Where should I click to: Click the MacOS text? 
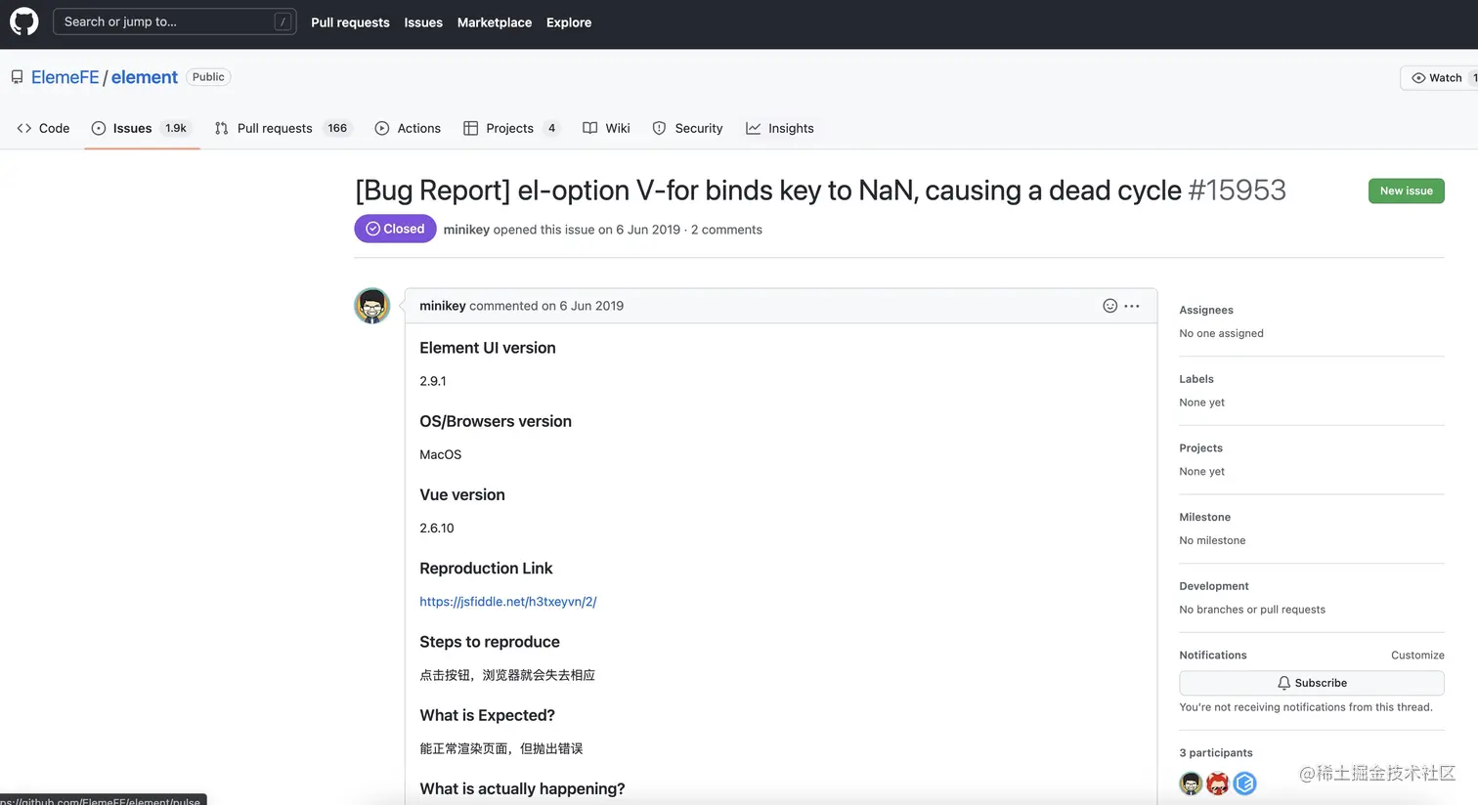441,455
